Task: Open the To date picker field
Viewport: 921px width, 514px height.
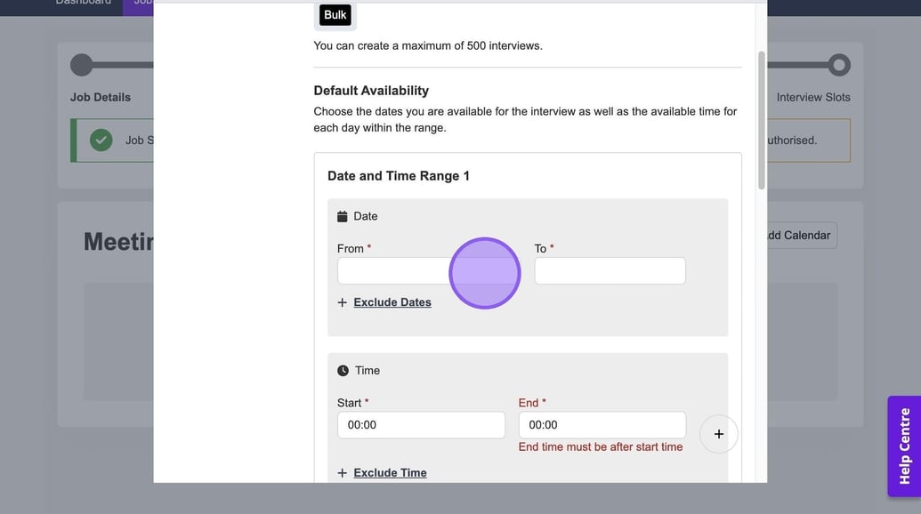Action: click(610, 271)
